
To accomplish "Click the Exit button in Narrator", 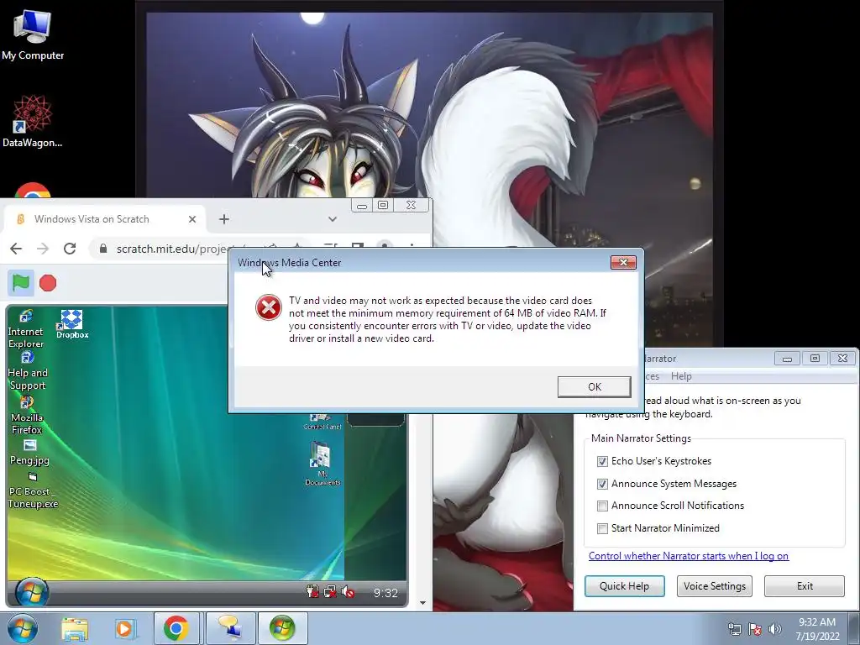I will click(x=805, y=585).
